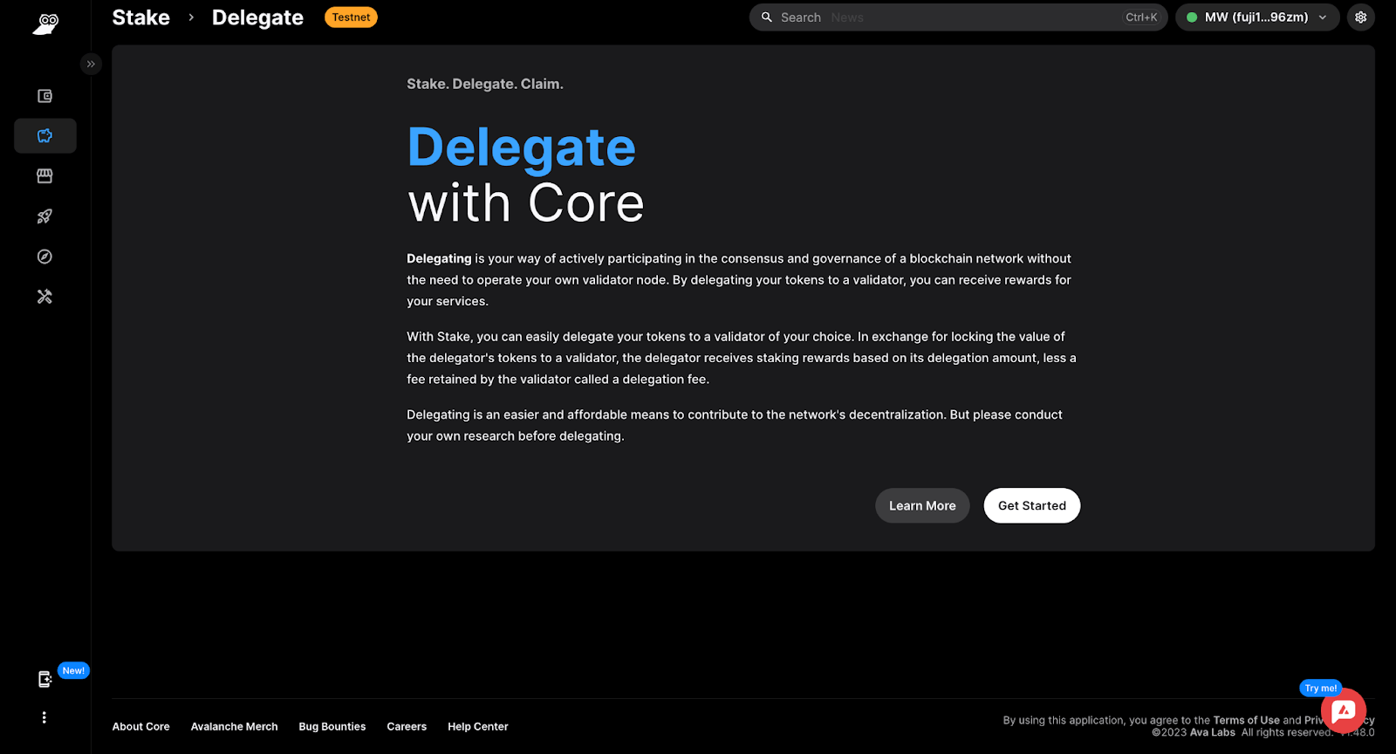Click the 'Stake. Delegate. Claim.' tagline
The height and width of the screenshot is (754, 1396).
click(x=485, y=85)
